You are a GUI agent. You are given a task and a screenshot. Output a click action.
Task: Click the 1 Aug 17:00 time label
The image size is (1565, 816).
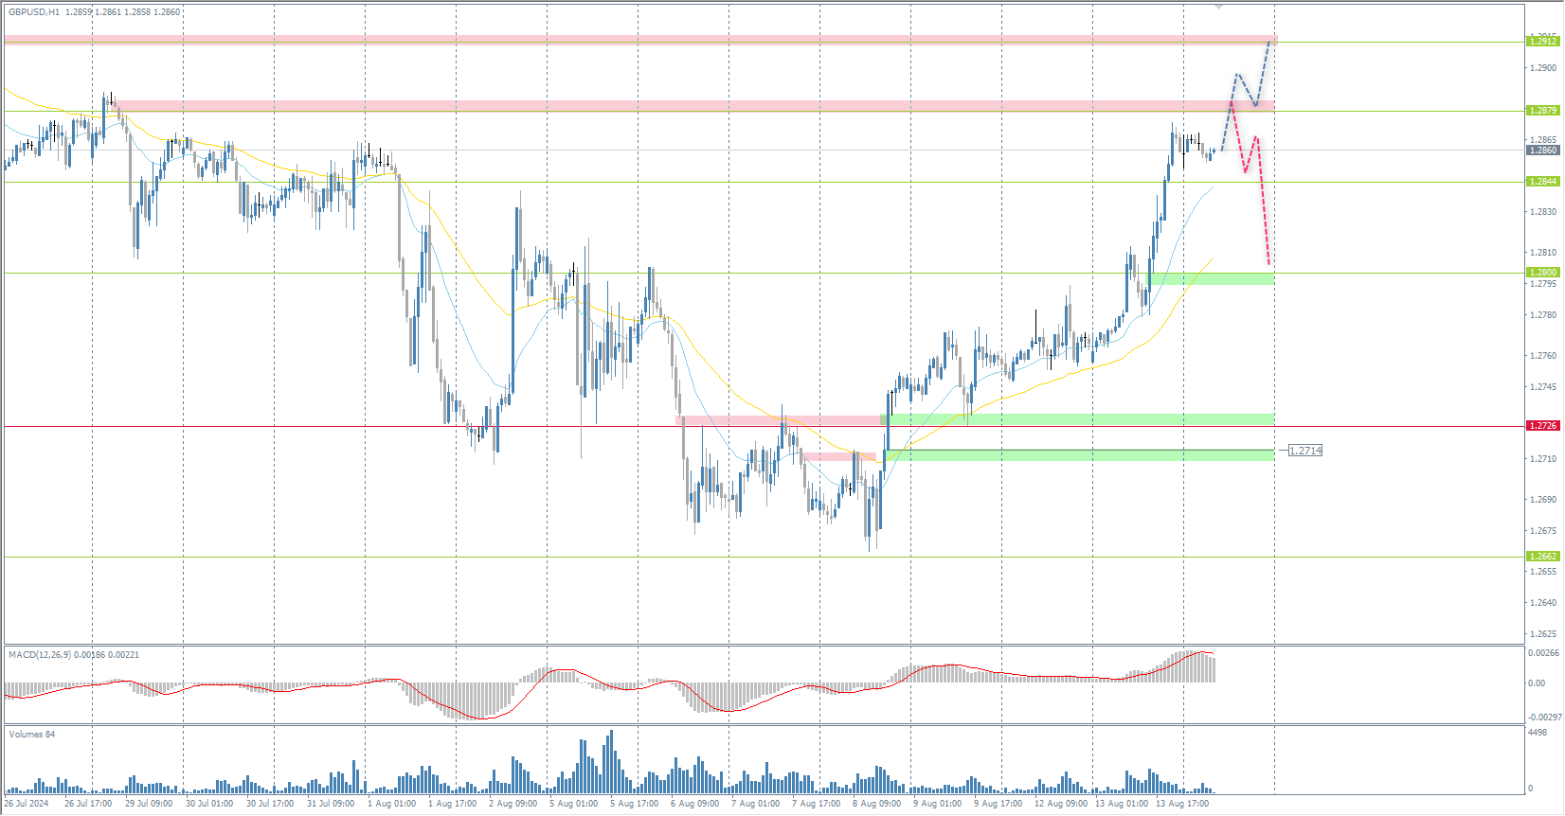453,804
